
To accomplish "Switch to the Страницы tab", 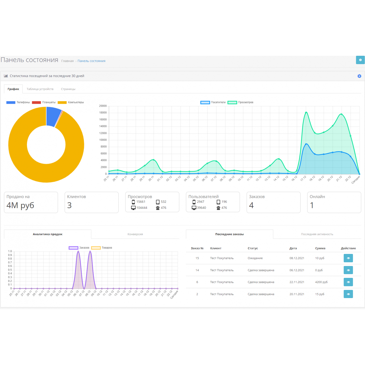I will coord(68,89).
